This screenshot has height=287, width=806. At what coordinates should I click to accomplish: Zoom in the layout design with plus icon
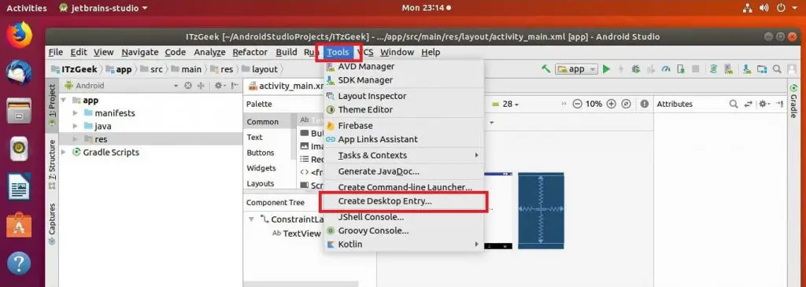[x=611, y=104]
